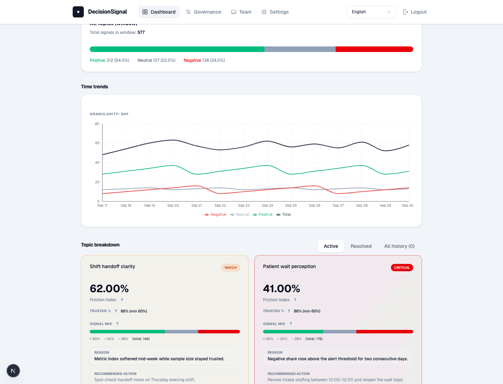Click the 62.00% friction index value
Image resolution: width=503 pixels, height=384 pixels.
[x=109, y=289]
